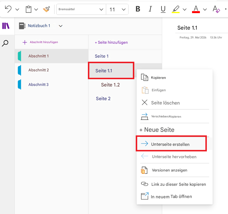Open the font size 11 dropdown
Image resolution: width=228 pixels, height=214 pixels.
117,10
